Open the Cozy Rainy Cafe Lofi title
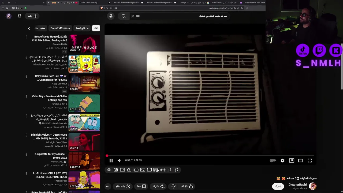343x193 pixels. click(51, 78)
